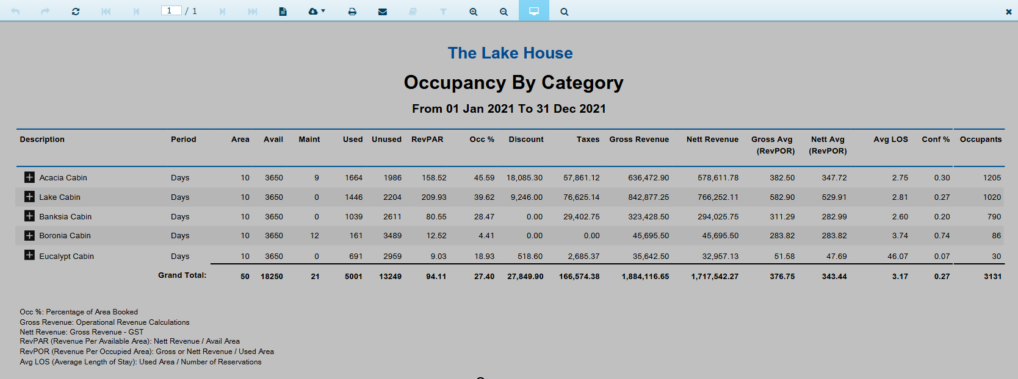The width and height of the screenshot is (1018, 379).
Task: Click the report date range text
Action: pyautogui.click(x=509, y=108)
